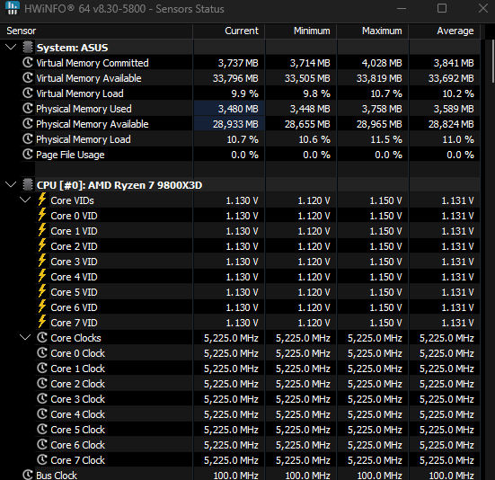495x480 pixels.
Task: Click the clock icon beside Bus Clock
Action: (x=28, y=475)
